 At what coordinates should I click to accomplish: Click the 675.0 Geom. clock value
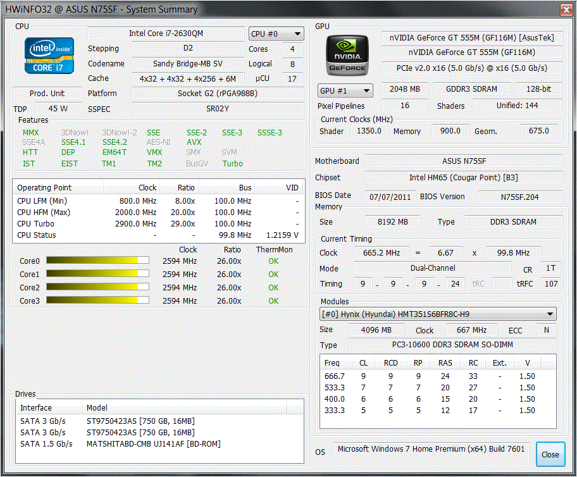click(x=539, y=131)
